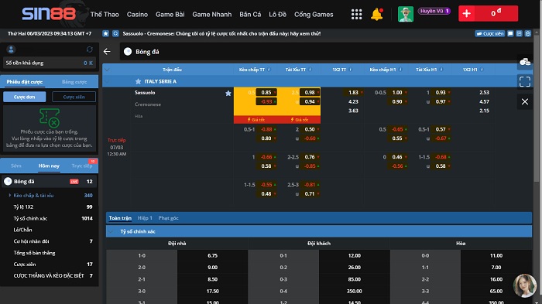Screen dimensions: 542x304
Task: Select the 11.00 odds for score 0-0
Action: [496, 255]
